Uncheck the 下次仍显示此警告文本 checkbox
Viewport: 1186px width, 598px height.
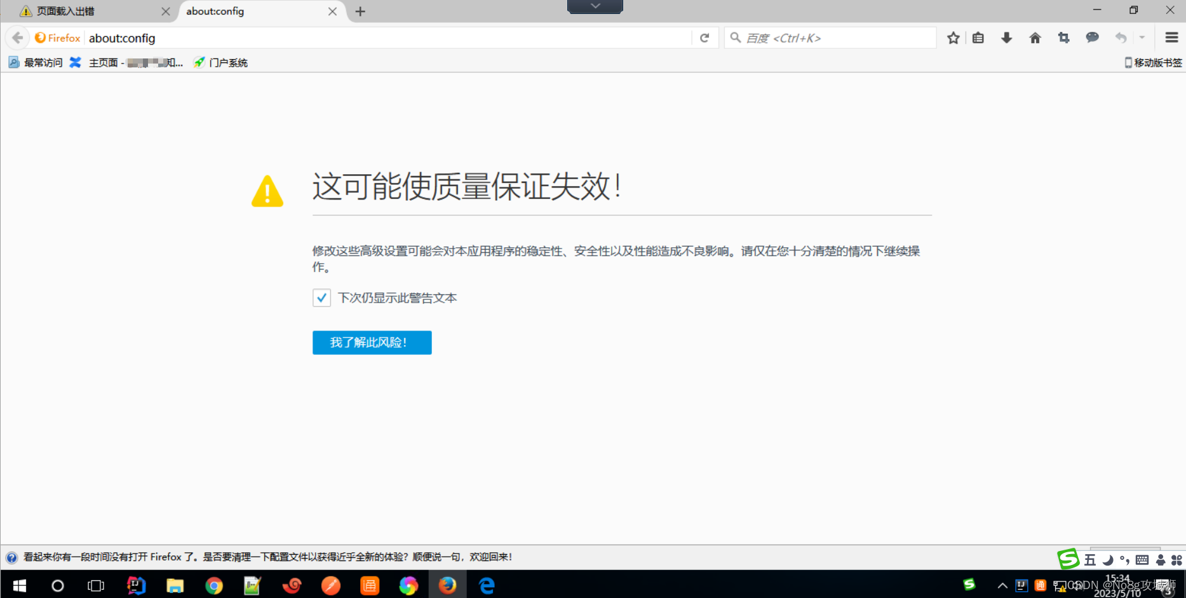coord(321,298)
